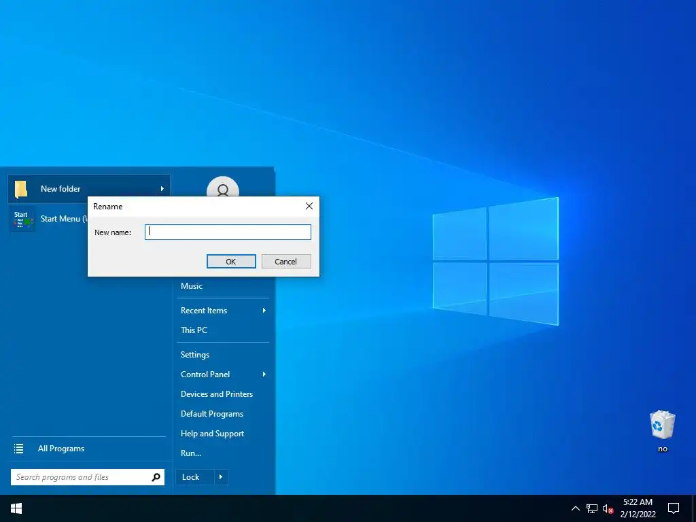Screen dimensions: 696x522
Task: Open the Recycle Bin named no
Action: [x=662, y=432]
